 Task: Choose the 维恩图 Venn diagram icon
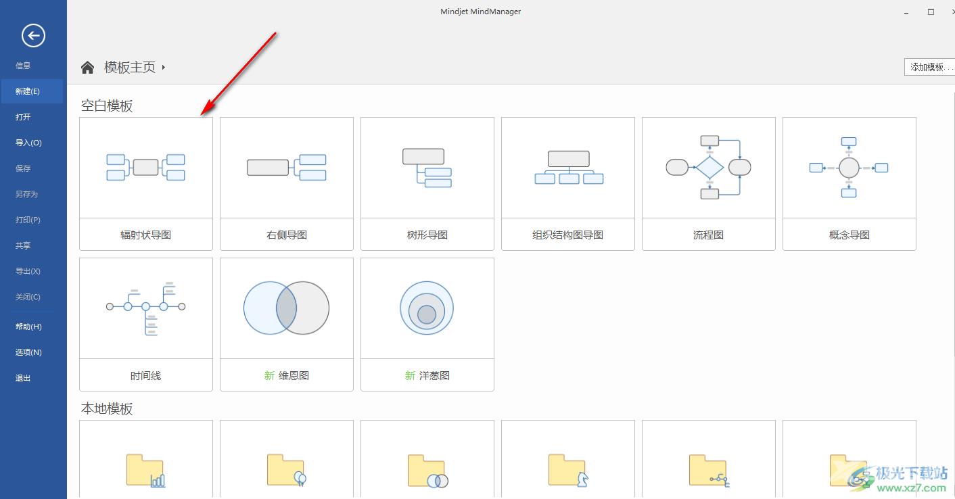coord(287,308)
